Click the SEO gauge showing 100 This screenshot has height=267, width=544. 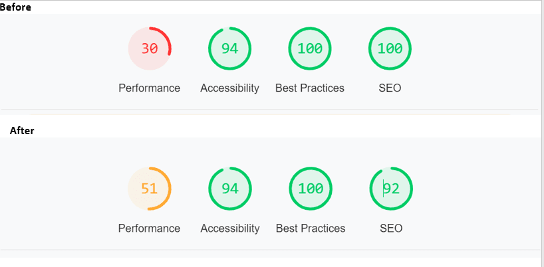(x=390, y=48)
